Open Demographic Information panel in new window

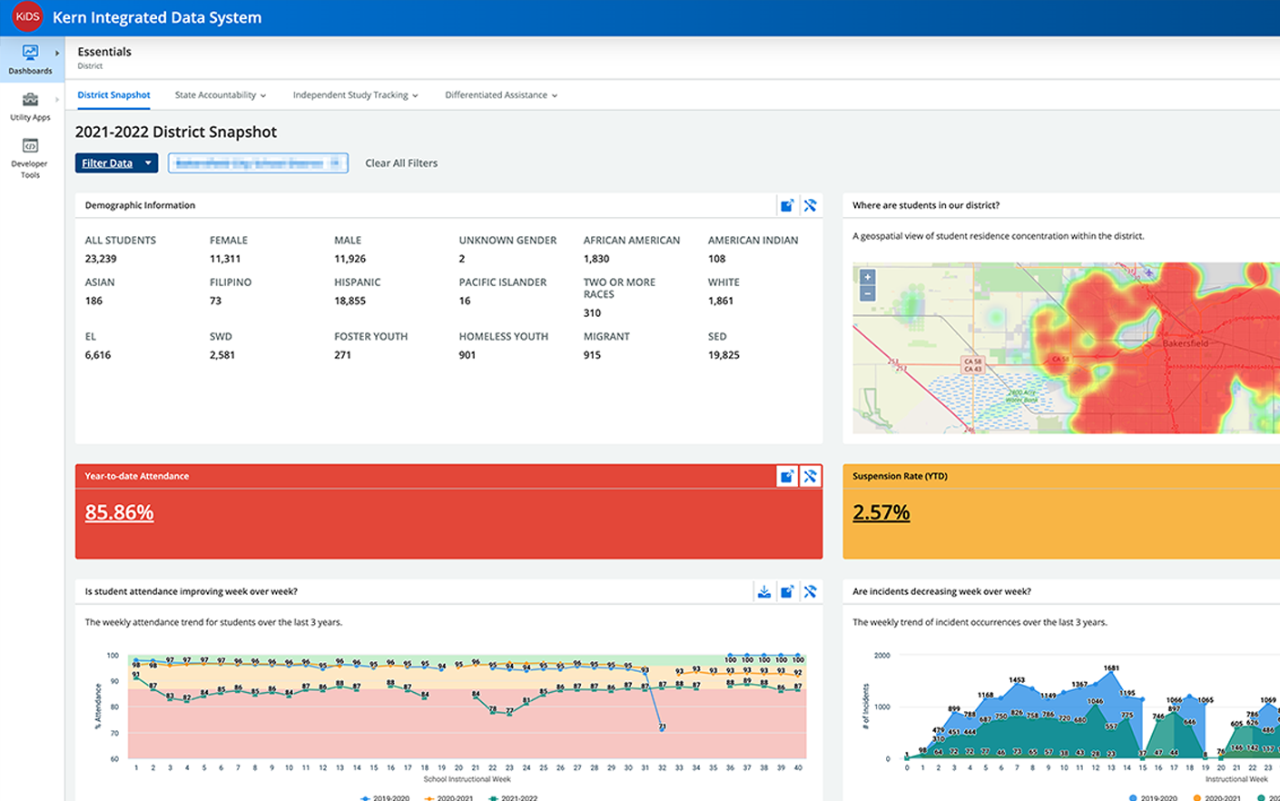pos(787,205)
